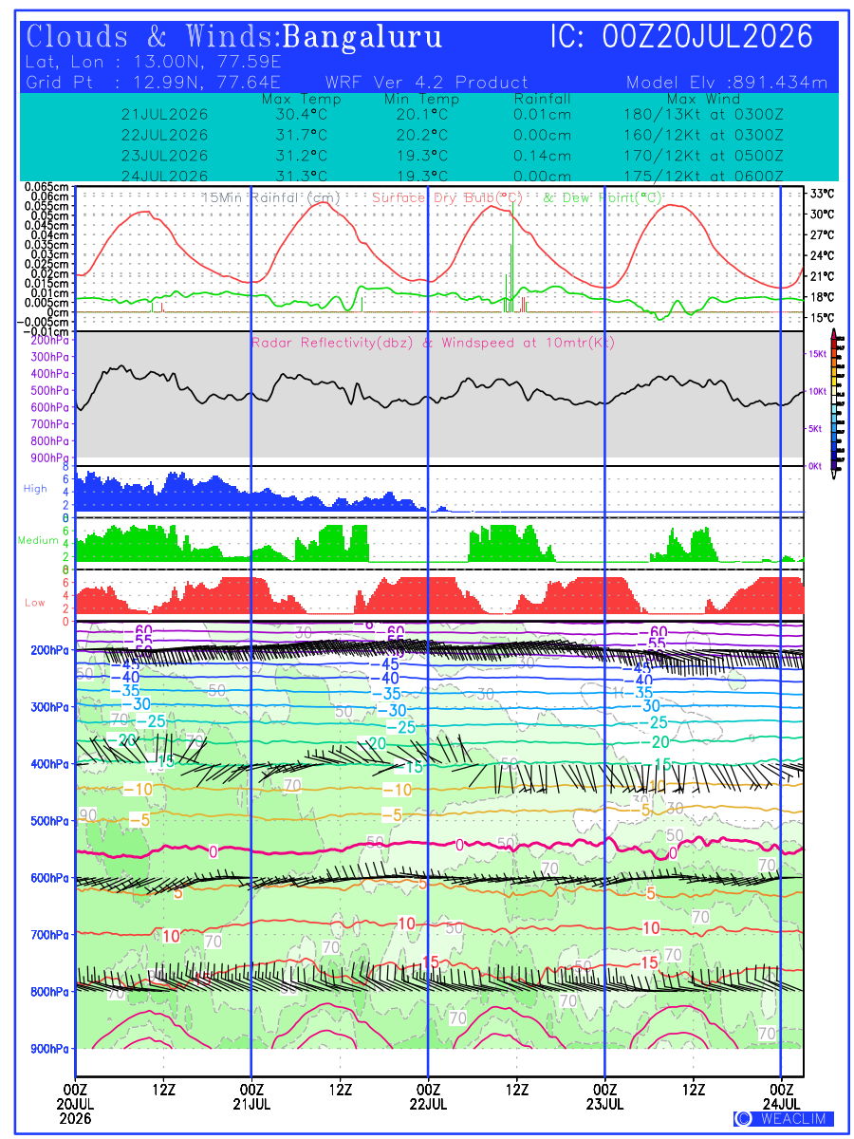Click the Dew Point legend text

tap(603, 197)
